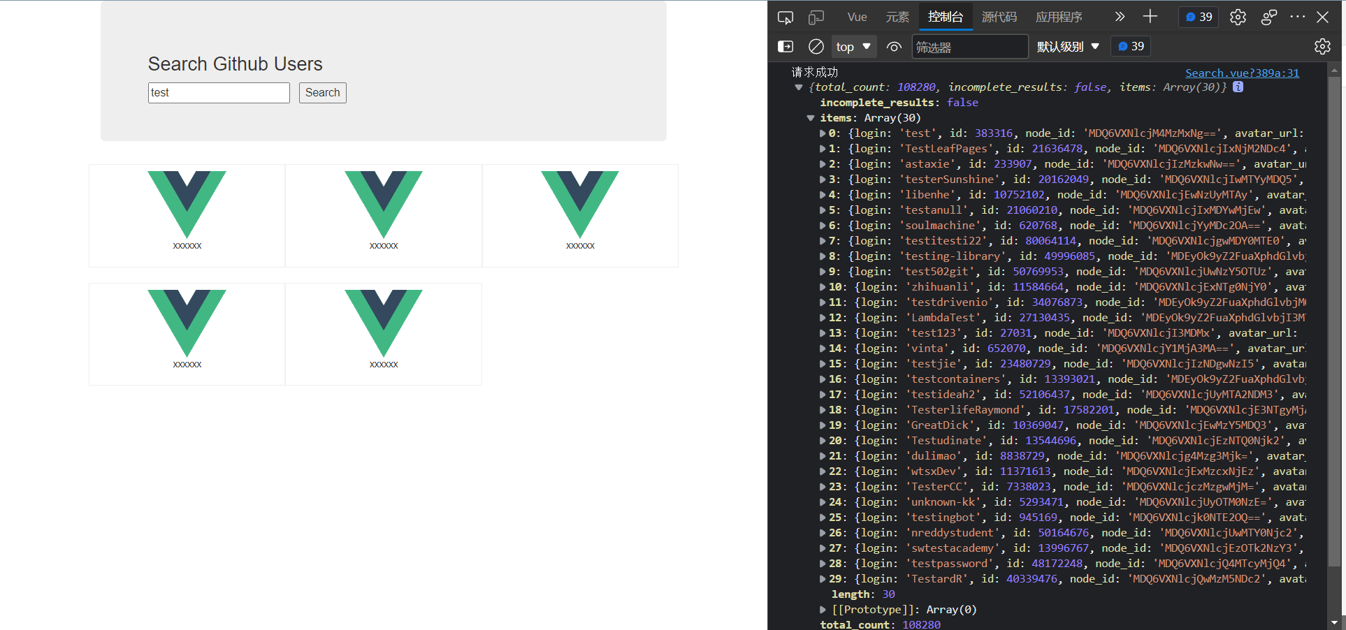This screenshot has height=630, width=1346.
Task: Open the 默认级别 log level dropdown
Action: point(1068,46)
